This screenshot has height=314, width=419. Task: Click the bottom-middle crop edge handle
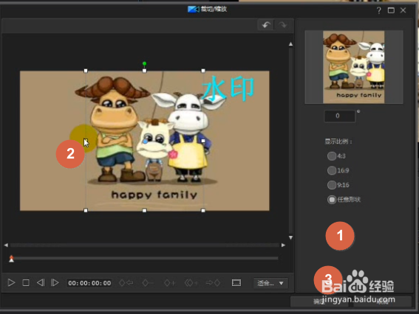point(144,210)
